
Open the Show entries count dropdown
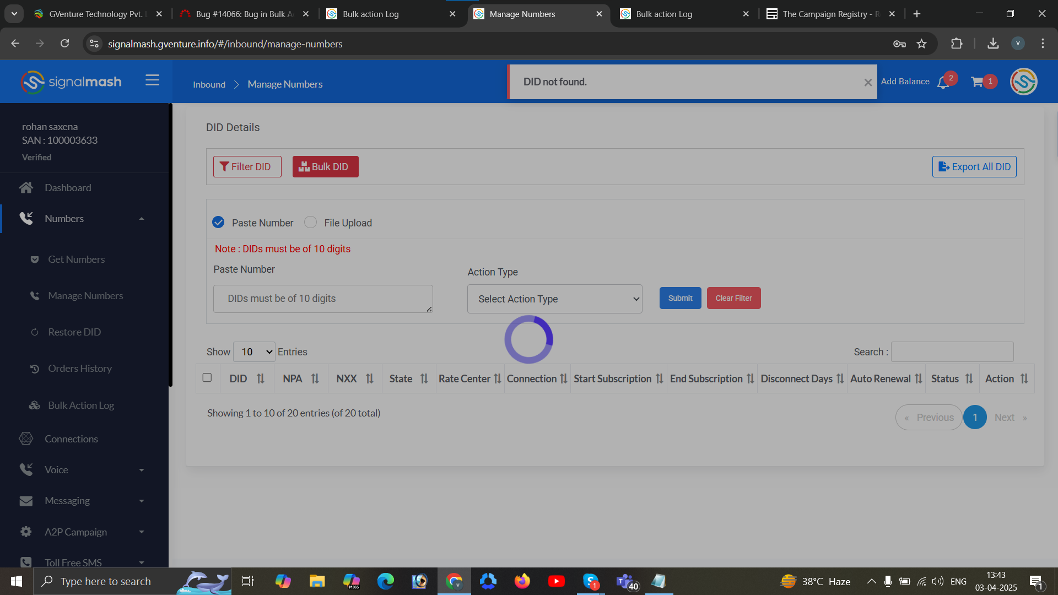[x=254, y=352]
